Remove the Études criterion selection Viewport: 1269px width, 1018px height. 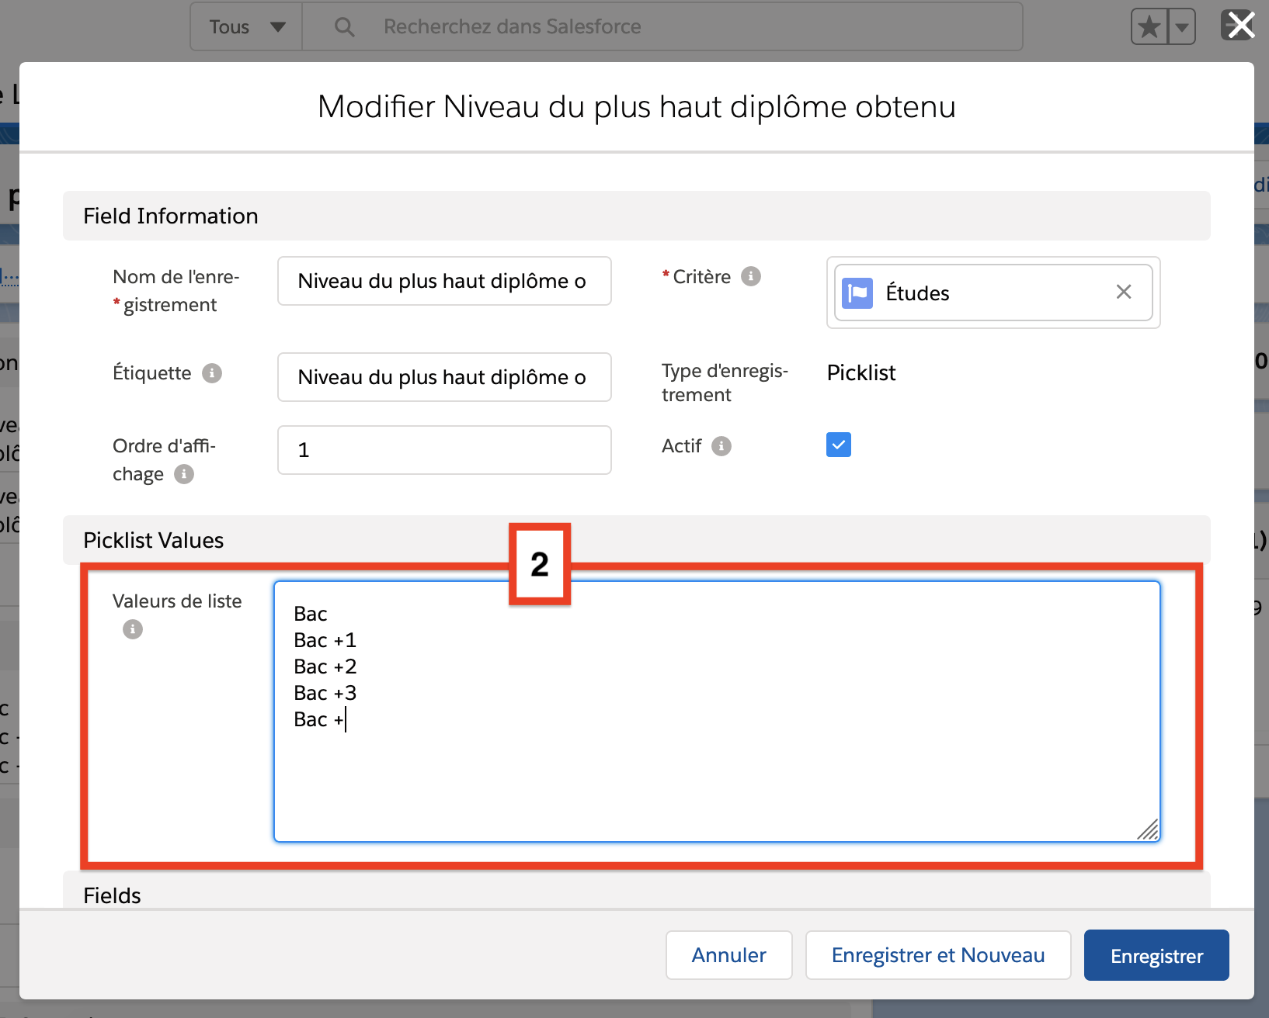pyautogui.click(x=1123, y=292)
